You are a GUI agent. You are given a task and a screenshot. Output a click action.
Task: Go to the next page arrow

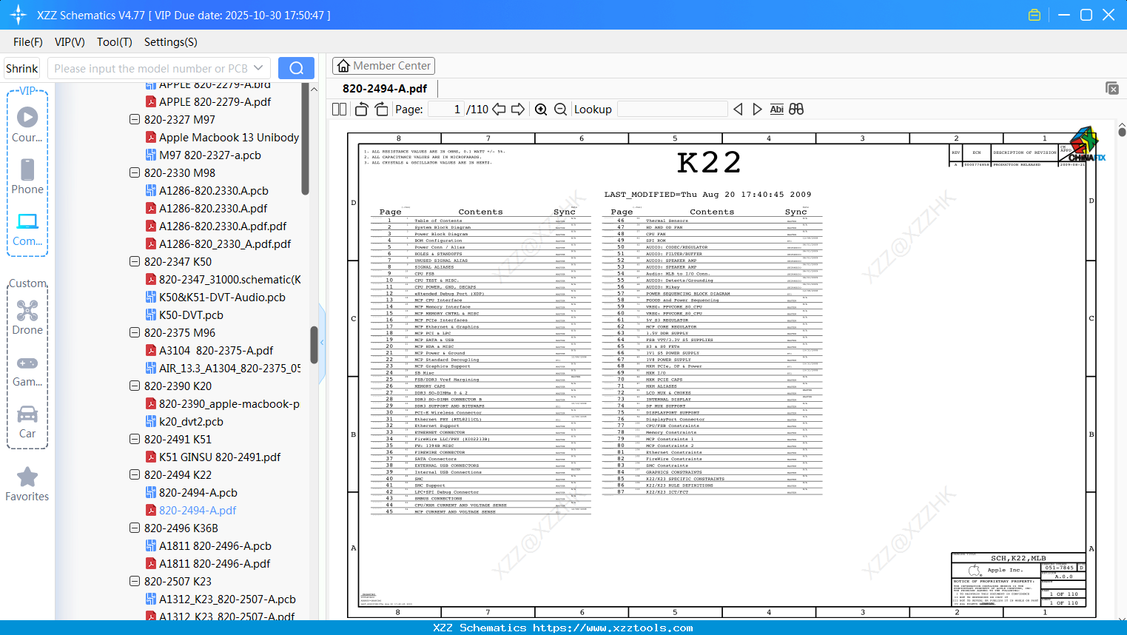click(x=518, y=110)
